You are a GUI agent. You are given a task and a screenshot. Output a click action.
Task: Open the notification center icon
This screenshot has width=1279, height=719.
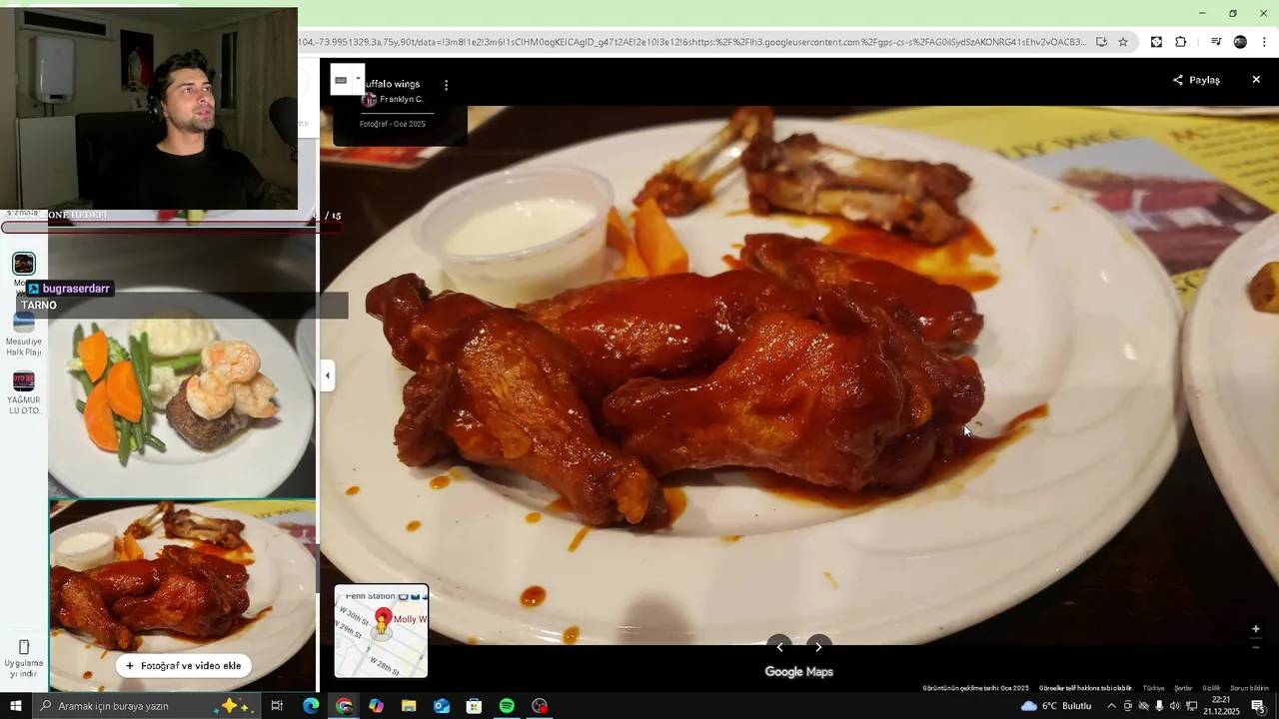click(x=1258, y=706)
